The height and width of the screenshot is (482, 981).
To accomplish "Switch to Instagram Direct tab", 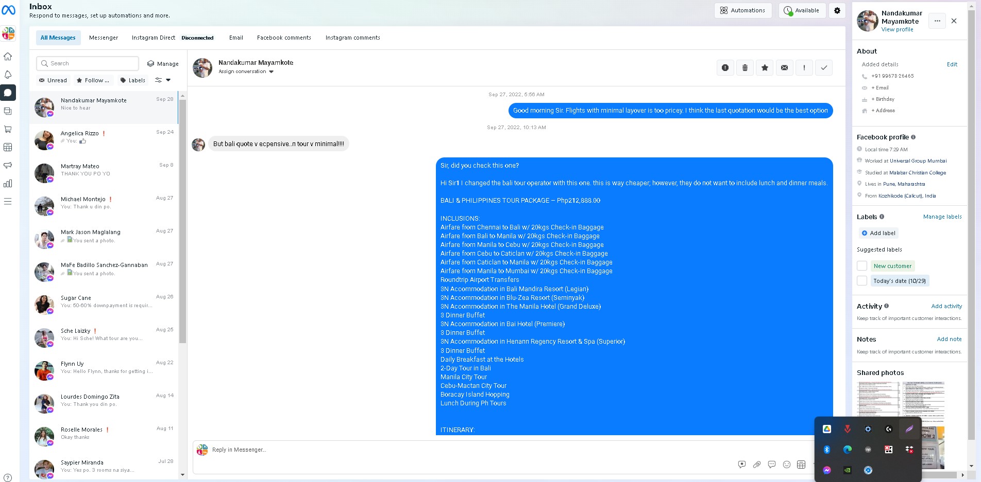I will (x=154, y=38).
